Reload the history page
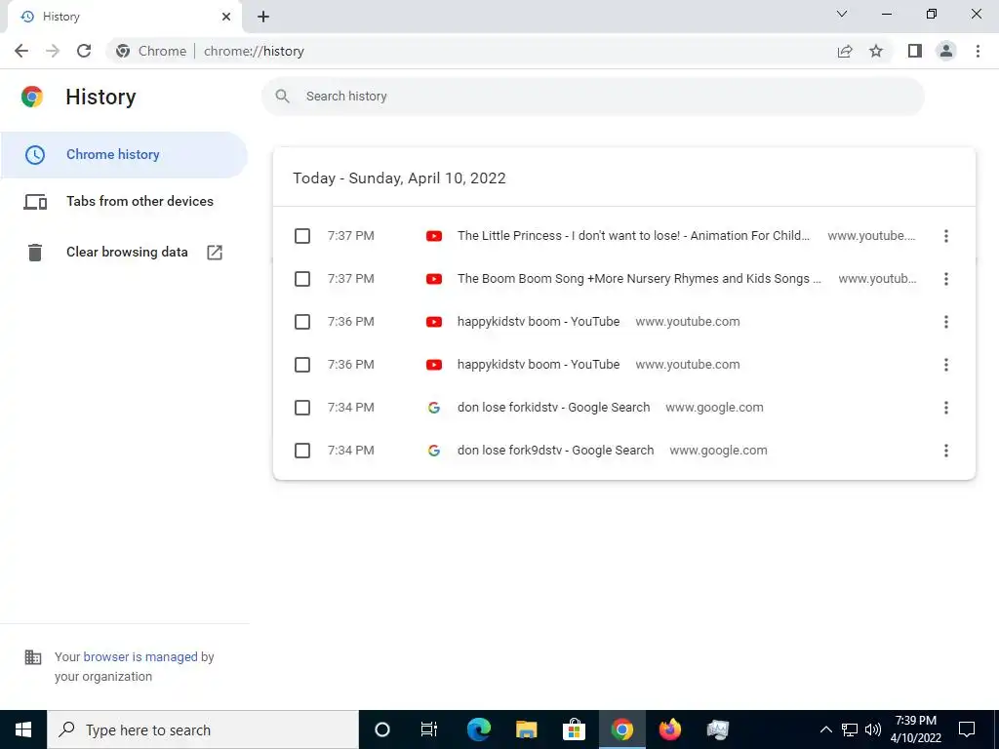The image size is (999, 749). point(84,51)
